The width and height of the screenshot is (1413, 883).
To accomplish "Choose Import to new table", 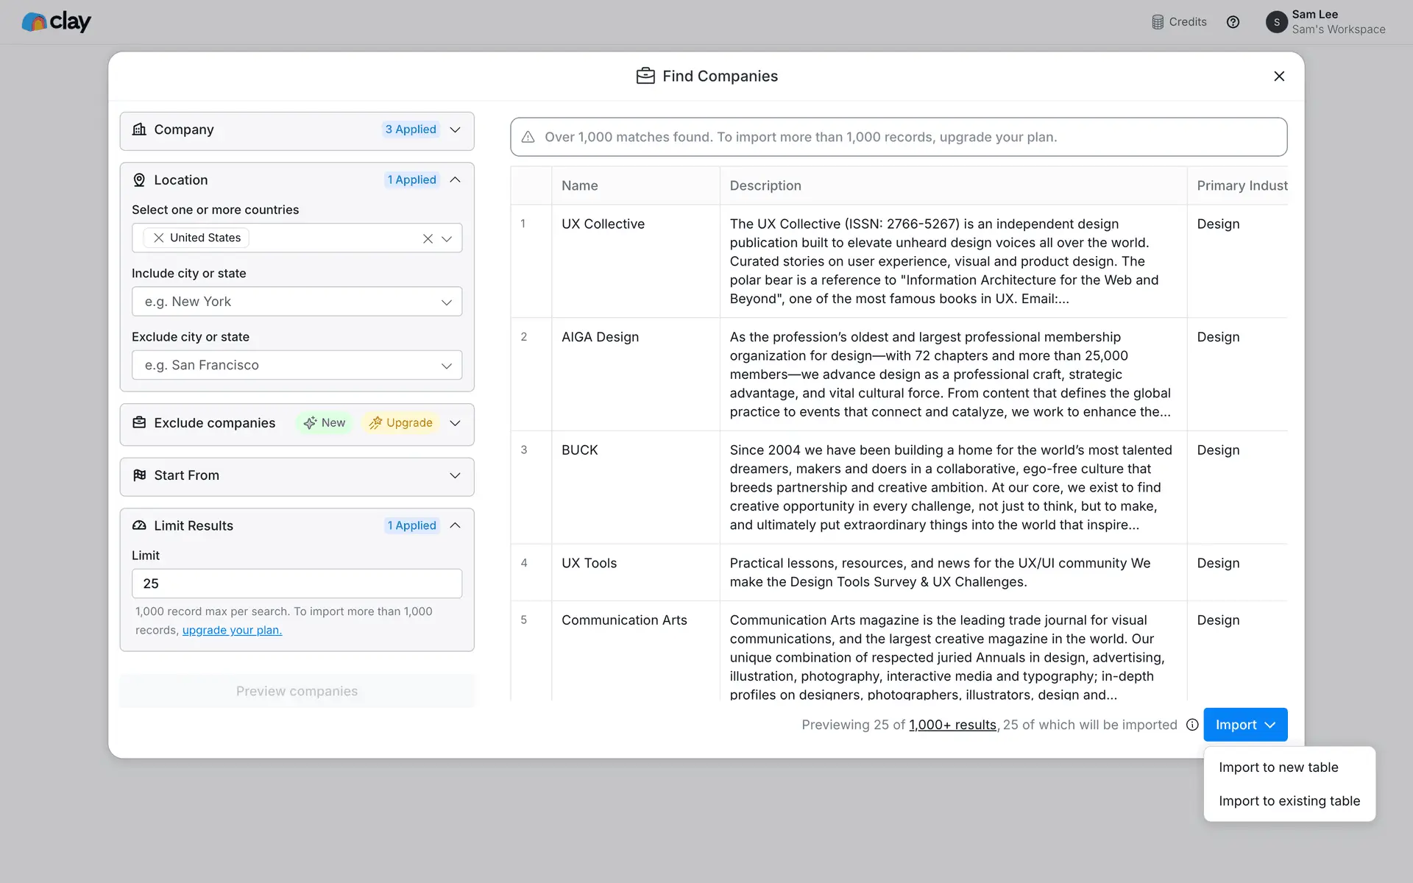I will coord(1278,767).
